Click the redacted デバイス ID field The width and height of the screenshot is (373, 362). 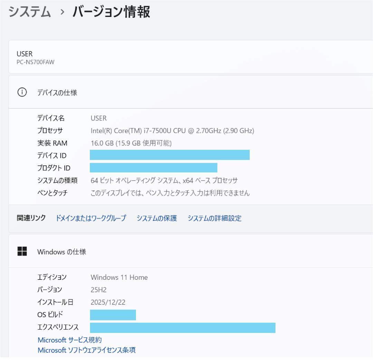point(169,155)
